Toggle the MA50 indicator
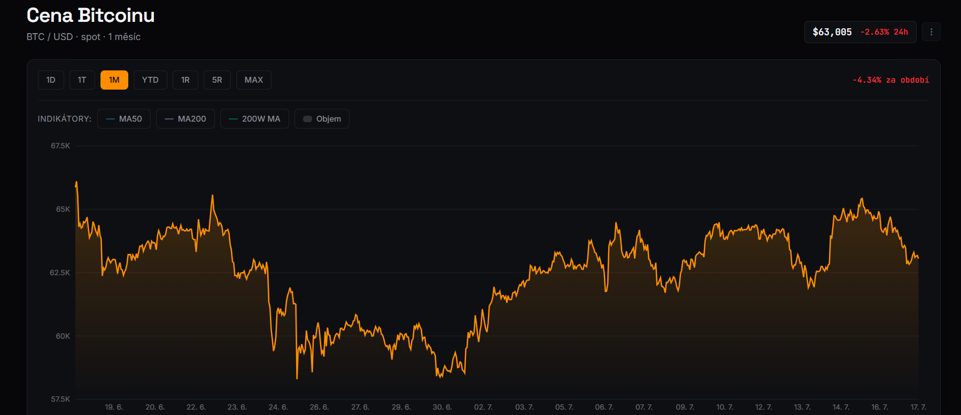The width and height of the screenshot is (961, 415). tap(124, 118)
